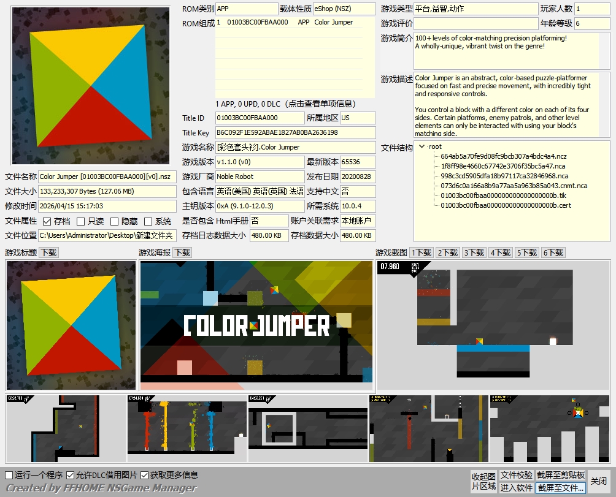Click the 关闭 button
Viewport: 616px width, 497px height.
[599, 481]
